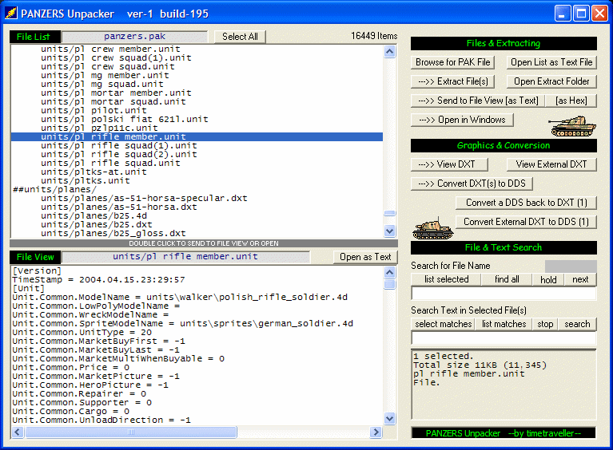Click panzers.pak file name label
The width and height of the screenshot is (613, 450).
coord(134,37)
